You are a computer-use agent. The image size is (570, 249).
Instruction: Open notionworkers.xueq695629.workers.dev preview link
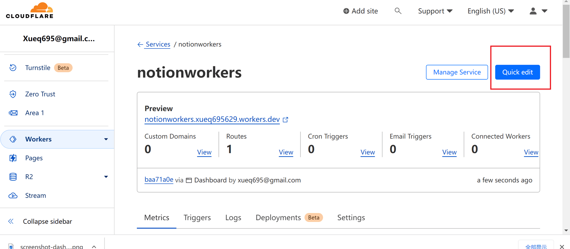(x=212, y=119)
